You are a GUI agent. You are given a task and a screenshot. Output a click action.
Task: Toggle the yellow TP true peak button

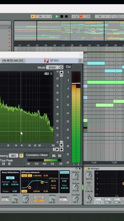pyautogui.click(x=21, y=156)
